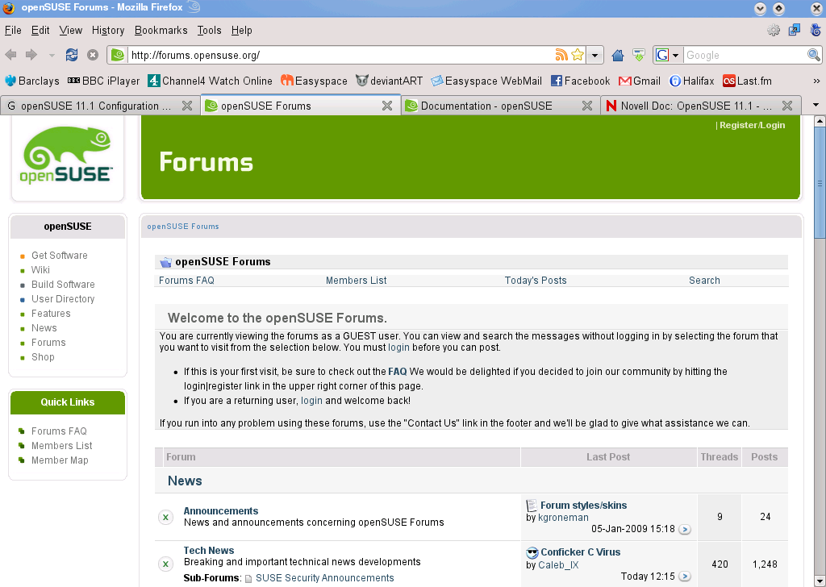
Task: Close the openSUSE Forums tab
Action: 387,106
